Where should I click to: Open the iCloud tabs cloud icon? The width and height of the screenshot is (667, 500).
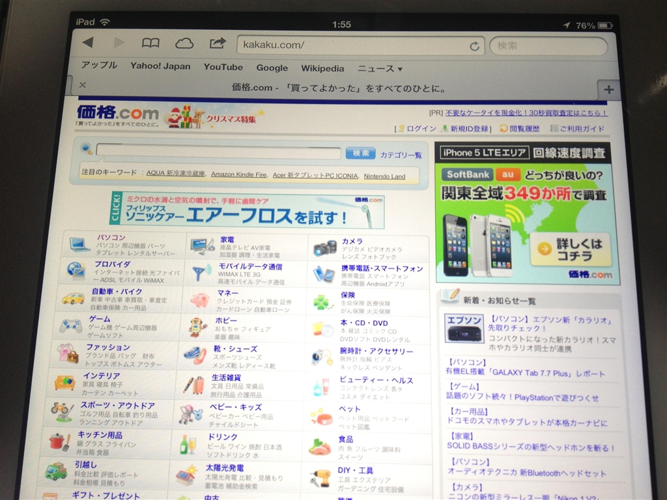tap(184, 44)
